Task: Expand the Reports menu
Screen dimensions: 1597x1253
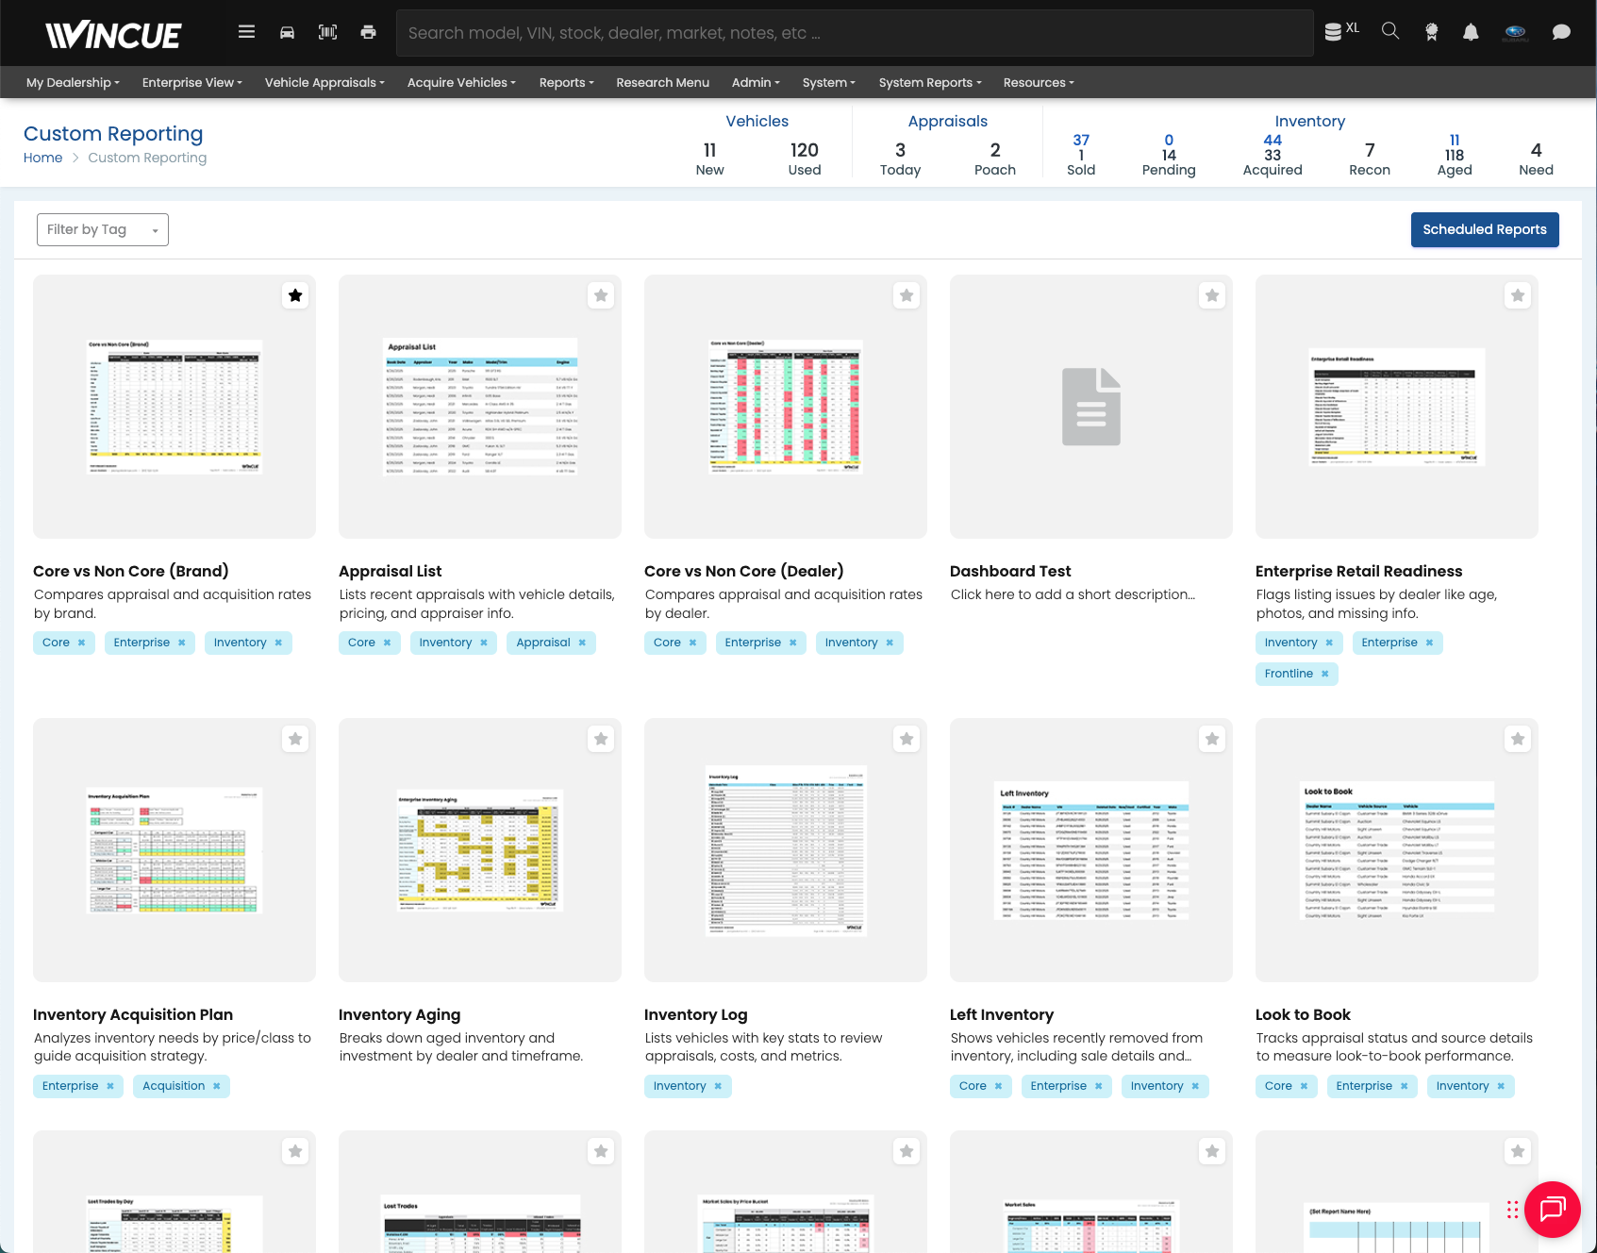Action: click(x=565, y=82)
